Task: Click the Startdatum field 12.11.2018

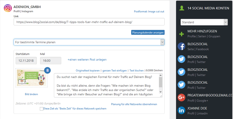Action: [x=26, y=61]
